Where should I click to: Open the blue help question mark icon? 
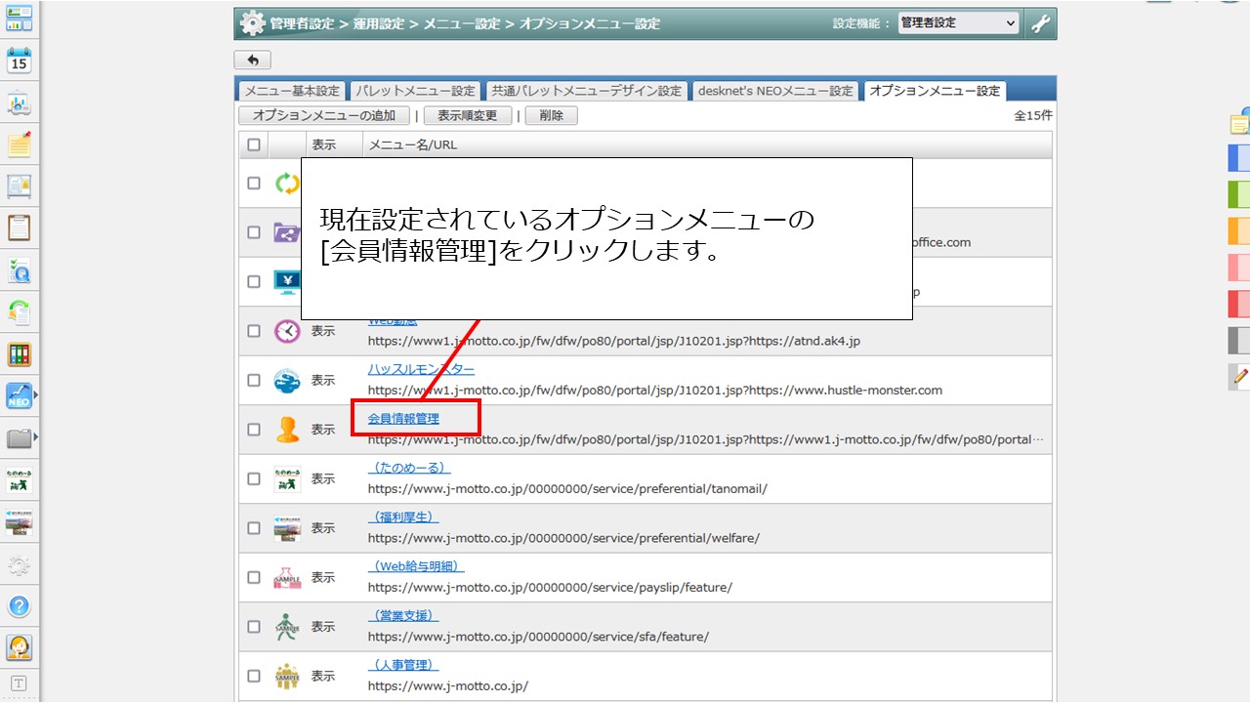[x=20, y=605]
